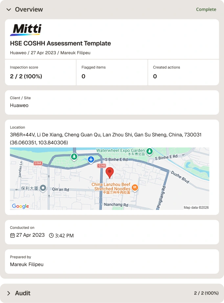
Task: Click the time 3:42 PM
Action: (x=64, y=236)
